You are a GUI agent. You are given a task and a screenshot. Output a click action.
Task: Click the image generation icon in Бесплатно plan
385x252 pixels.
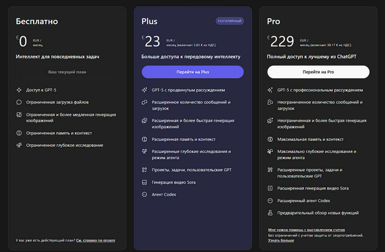pyautogui.click(x=19, y=114)
